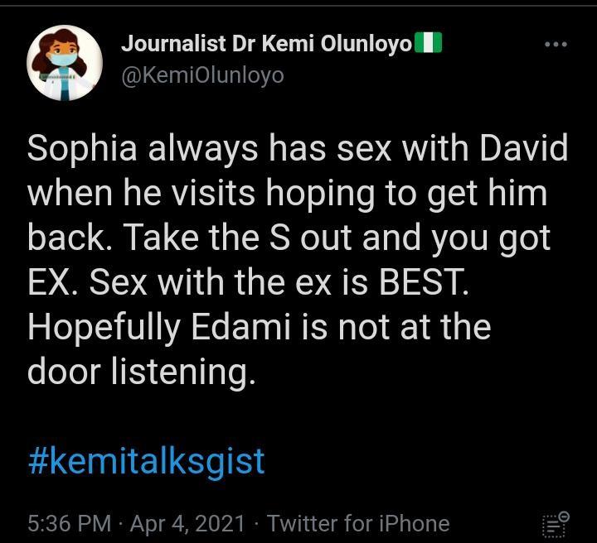The image size is (597, 543).
Task: Click the list icon at bottom right
Action: coord(555,524)
